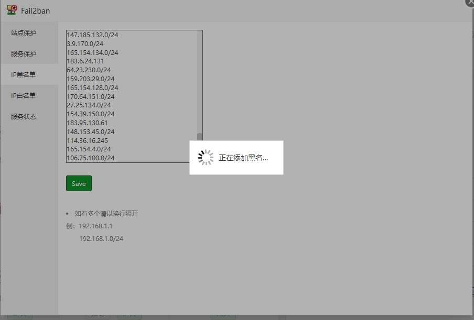Click the entry 159.203.29.0/24
Image resolution: width=474 pixels, height=320 pixels.
coord(90,79)
